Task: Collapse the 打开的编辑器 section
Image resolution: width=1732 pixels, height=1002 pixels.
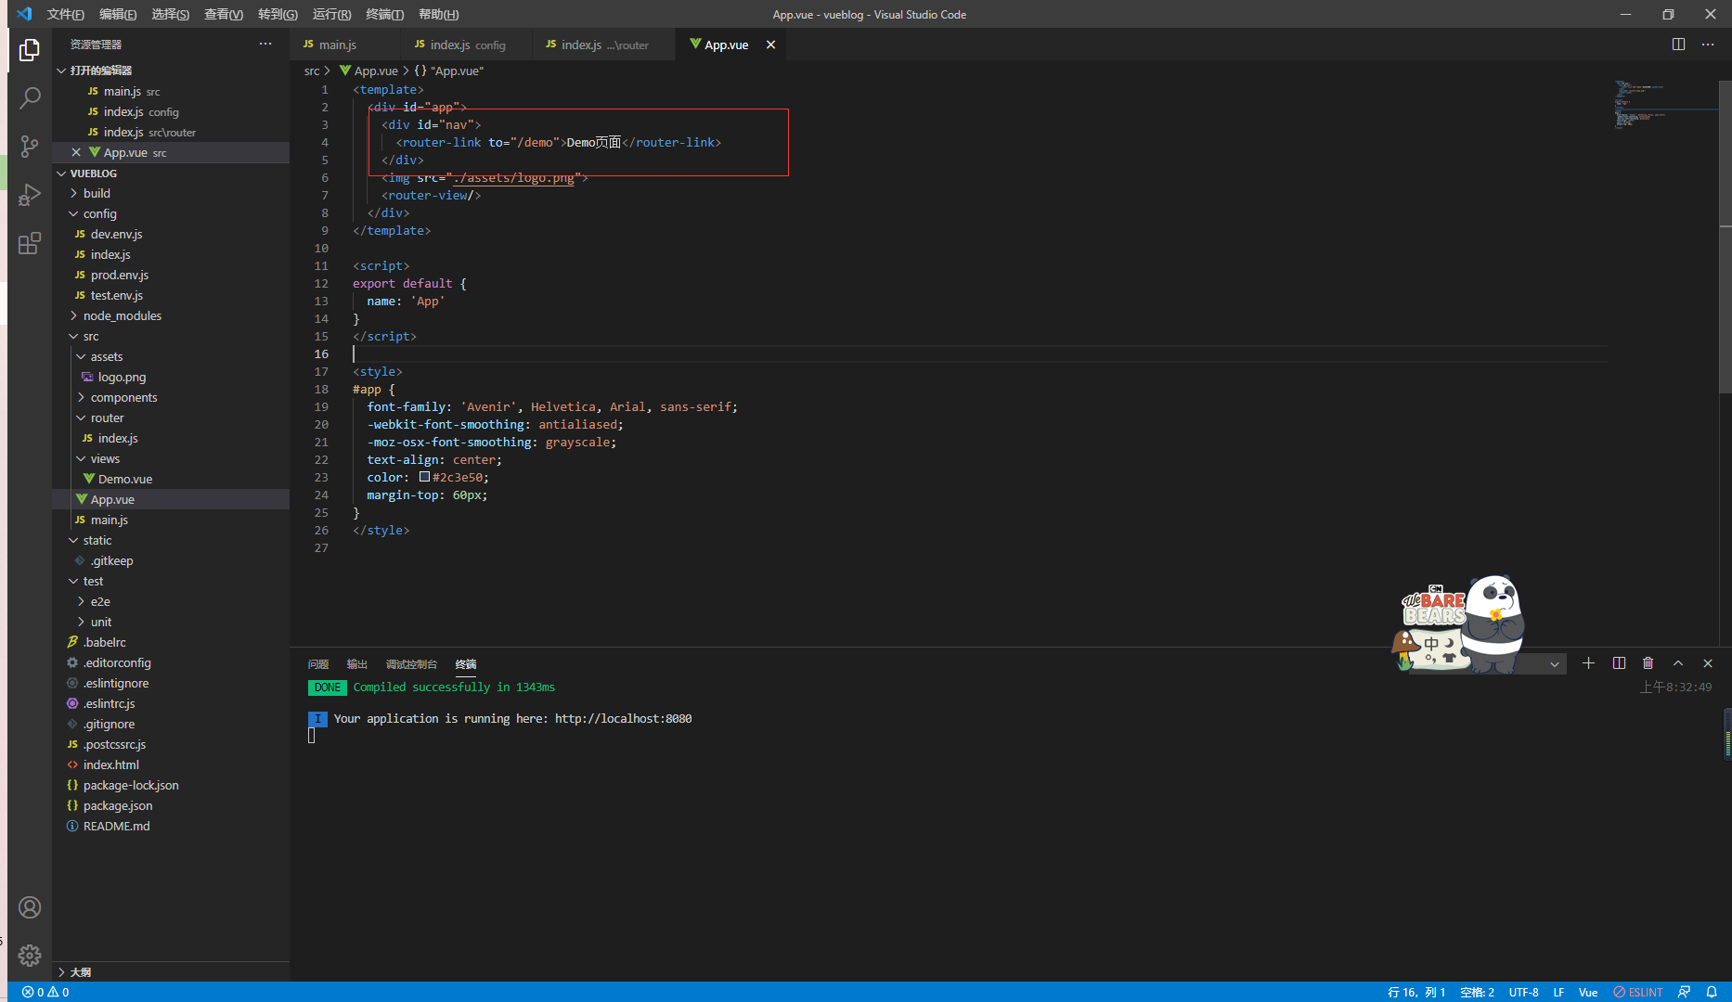Action: pos(172,71)
